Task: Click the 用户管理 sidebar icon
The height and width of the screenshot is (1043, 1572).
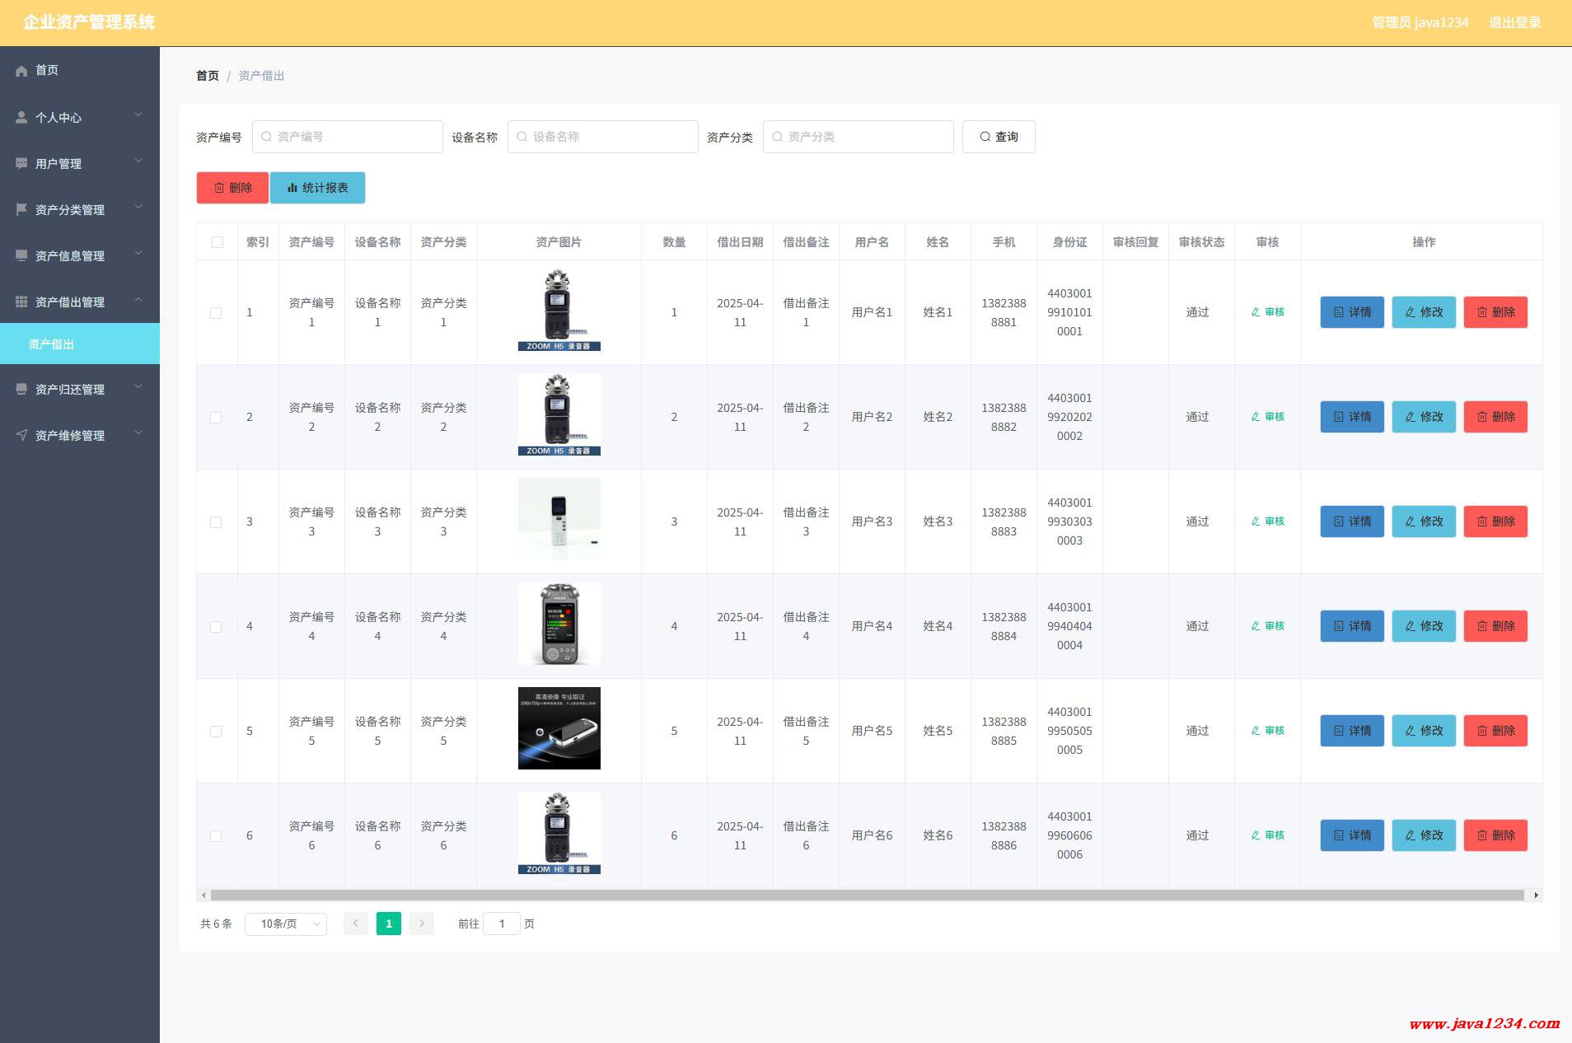Action: 21,163
